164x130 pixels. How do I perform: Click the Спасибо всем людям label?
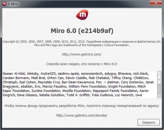[82, 64]
